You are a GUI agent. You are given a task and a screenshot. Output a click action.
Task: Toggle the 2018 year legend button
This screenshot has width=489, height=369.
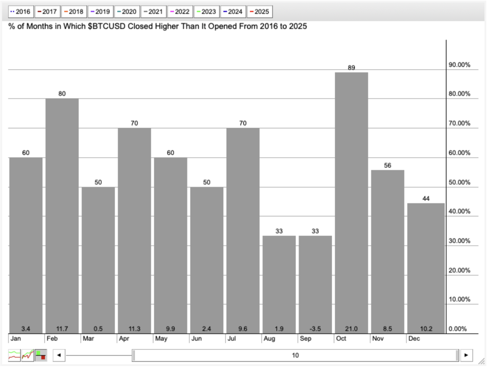pyautogui.click(x=74, y=12)
